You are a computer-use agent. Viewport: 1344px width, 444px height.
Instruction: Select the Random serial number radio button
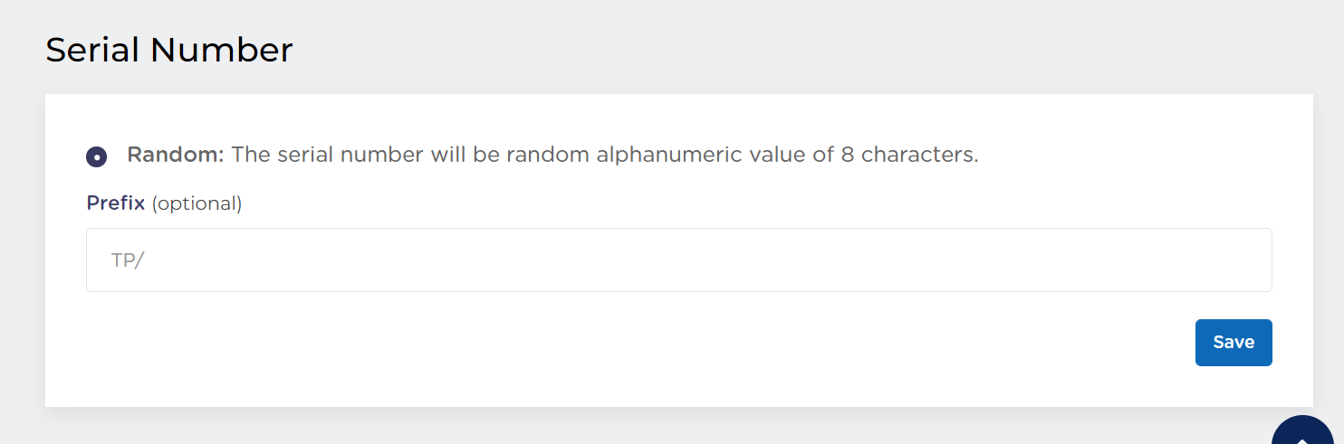[x=97, y=156]
